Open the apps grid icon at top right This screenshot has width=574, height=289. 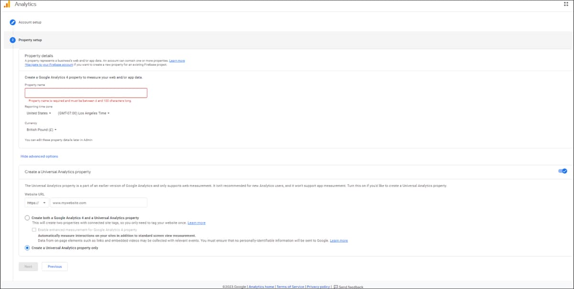(566, 4)
